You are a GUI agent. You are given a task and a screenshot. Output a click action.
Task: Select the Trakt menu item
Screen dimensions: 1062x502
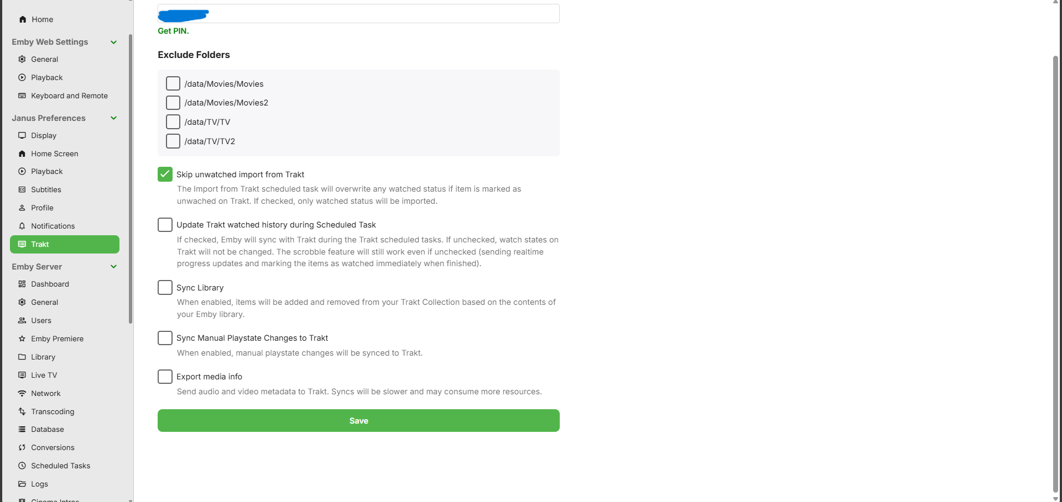[x=65, y=244]
